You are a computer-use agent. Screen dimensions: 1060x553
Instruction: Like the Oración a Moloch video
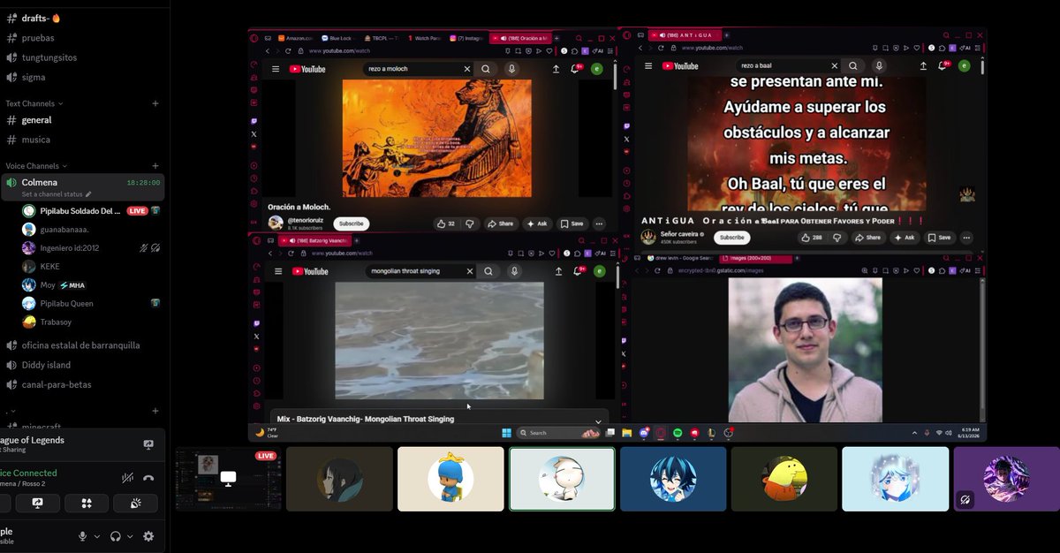[446, 223]
